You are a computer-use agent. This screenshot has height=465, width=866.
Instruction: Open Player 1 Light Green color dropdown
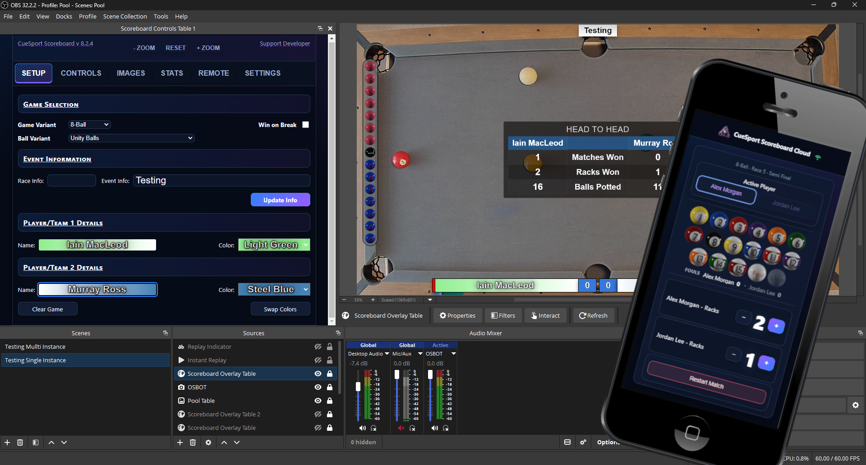pyautogui.click(x=274, y=245)
